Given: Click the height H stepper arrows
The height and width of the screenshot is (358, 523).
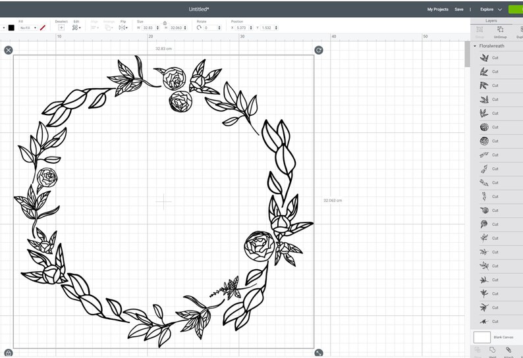Looking at the screenshot, I should 186,28.
